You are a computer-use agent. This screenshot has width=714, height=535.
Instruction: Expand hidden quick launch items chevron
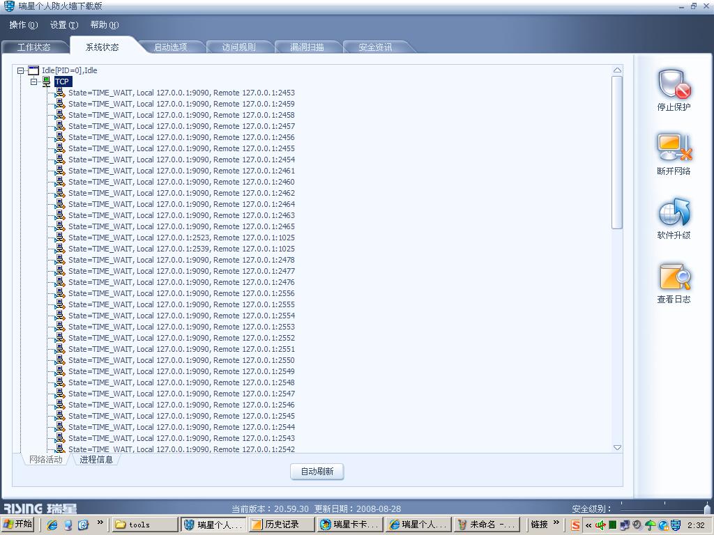point(100,522)
